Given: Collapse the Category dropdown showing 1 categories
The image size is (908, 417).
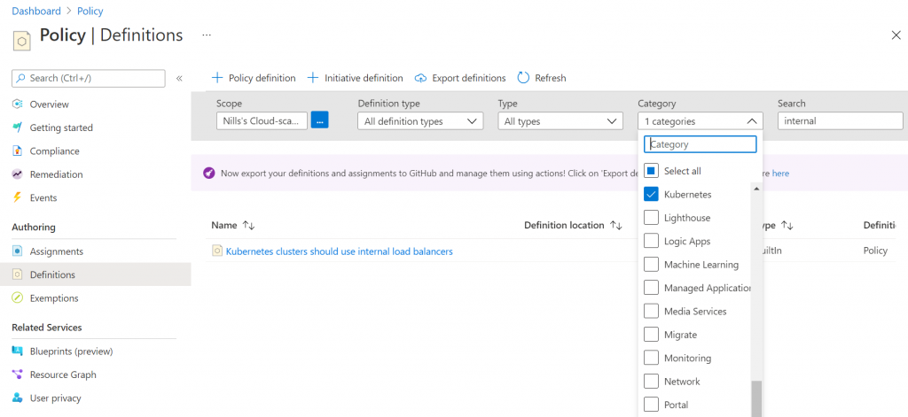Looking at the screenshot, I should 701,121.
